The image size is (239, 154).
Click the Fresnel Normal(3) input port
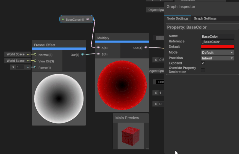(x=35, y=54)
